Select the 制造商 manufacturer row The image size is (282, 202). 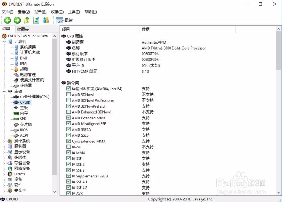click(78, 42)
